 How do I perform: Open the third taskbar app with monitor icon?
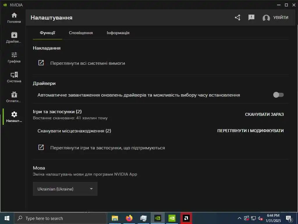pos(143,218)
